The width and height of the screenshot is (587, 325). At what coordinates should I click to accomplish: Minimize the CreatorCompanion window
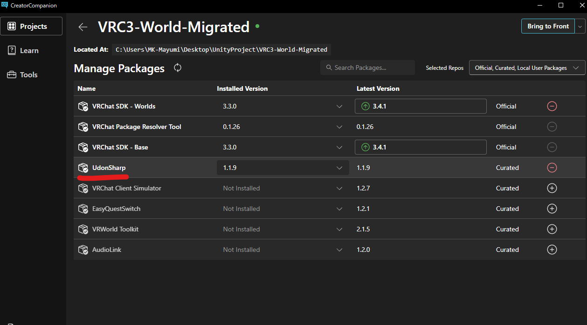pyautogui.click(x=540, y=5)
